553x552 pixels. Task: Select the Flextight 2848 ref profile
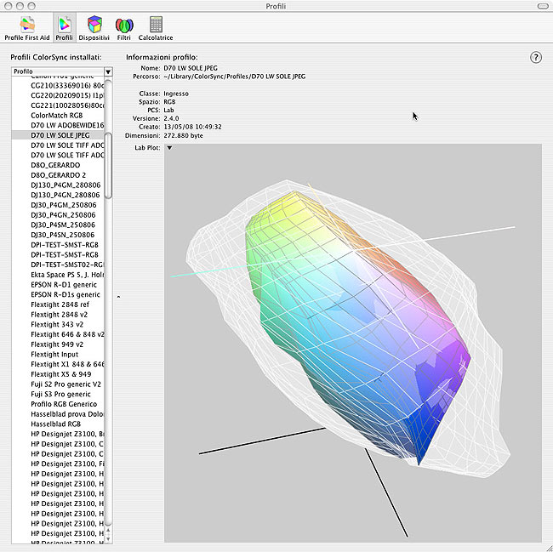click(58, 304)
